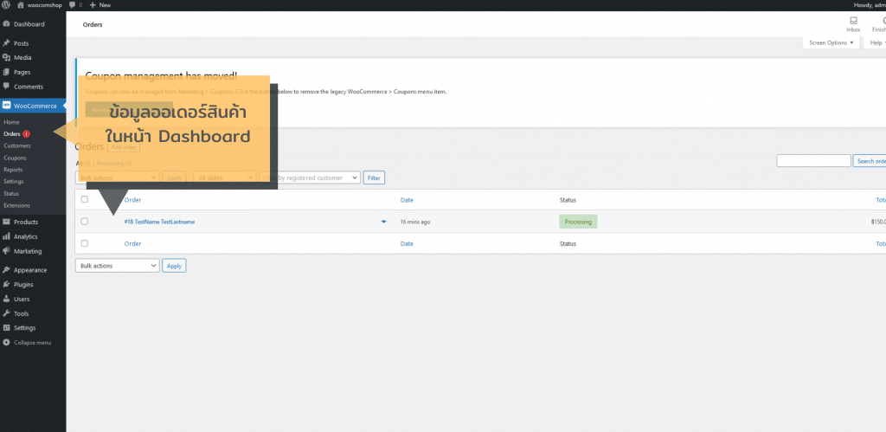886x432 pixels.
Task: Open the bottom Bulk actions dropdown
Action: (x=118, y=266)
